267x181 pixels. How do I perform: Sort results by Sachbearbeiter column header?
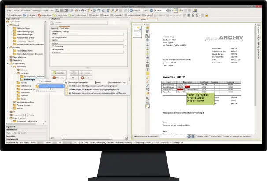[x=115, y=83]
